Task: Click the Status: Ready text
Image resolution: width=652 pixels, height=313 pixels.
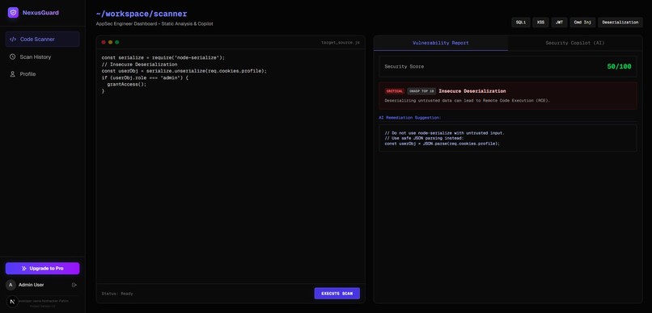Action: pyautogui.click(x=117, y=294)
